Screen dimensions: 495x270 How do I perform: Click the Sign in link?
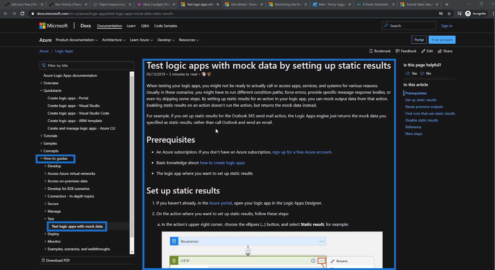point(447,26)
